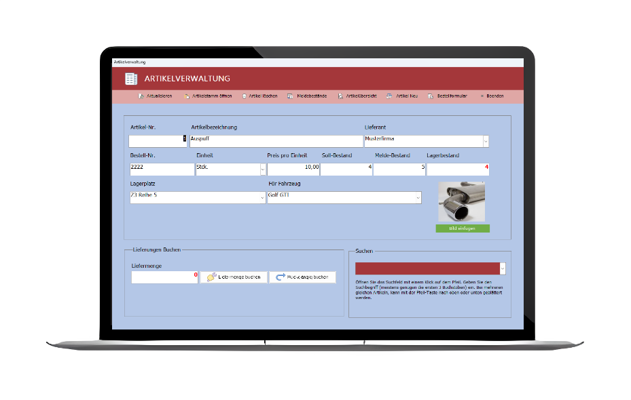Click the Liefermenge buchen button
Screen dimensions: 631x400
233,277
